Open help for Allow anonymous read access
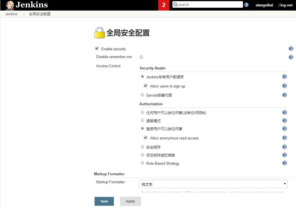 pos(284,138)
